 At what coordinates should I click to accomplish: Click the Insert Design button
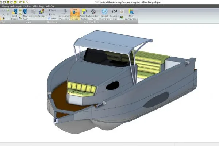(14, 14)
